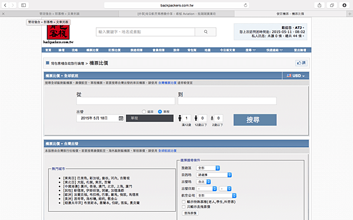The image size is (353, 220).
Task: Open the Safari share menu
Action: click(x=319, y=5)
